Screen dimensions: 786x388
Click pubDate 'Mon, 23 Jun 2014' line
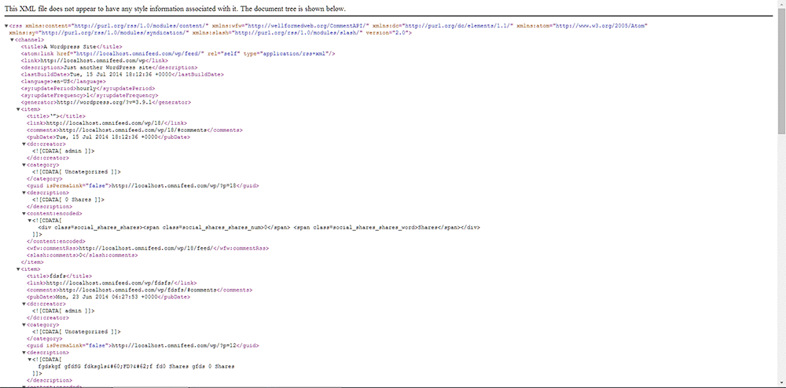tap(108, 297)
